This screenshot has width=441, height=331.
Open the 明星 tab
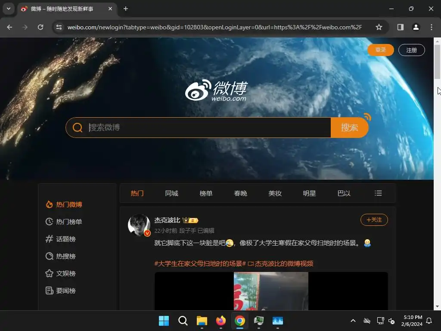309,194
